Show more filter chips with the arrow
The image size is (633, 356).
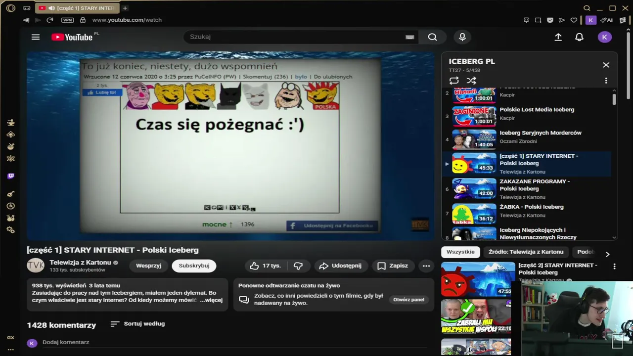click(x=607, y=254)
